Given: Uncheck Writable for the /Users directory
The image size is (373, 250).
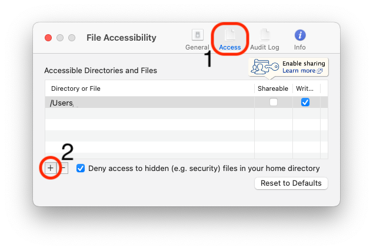Looking at the screenshot, I should coord(305,102).
